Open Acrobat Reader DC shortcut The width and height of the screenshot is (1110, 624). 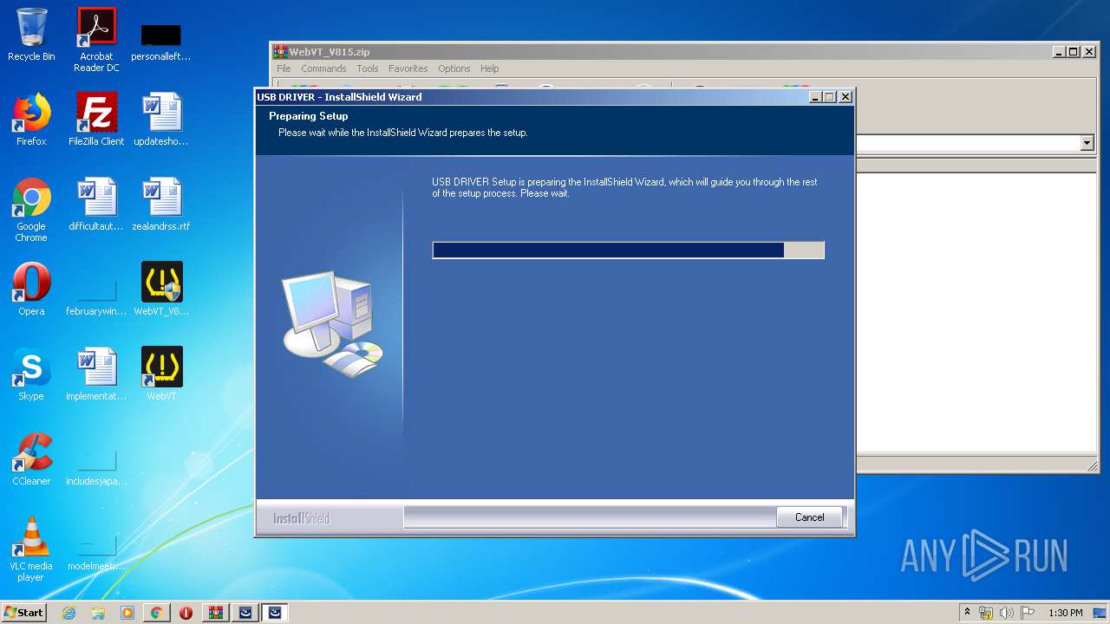[96, 40]
